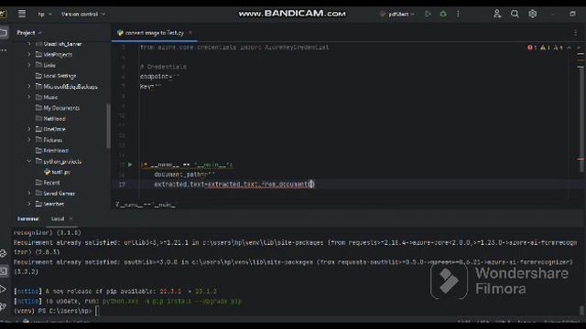Click the azure.core.credentials import line
Image resolution: width=586 pixels, height=329 pixels.
[234, 48]
